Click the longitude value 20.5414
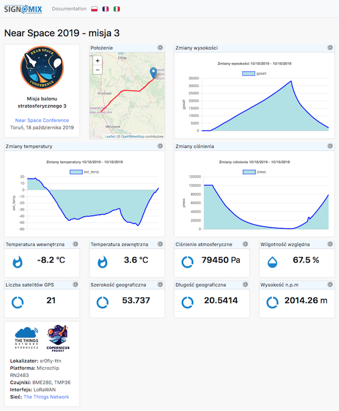Screen dimensions: 339x411 click(221, 300)
